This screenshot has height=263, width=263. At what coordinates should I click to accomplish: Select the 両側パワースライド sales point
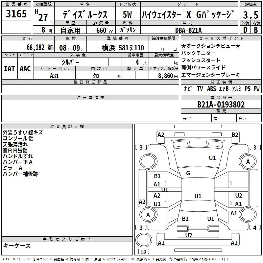pos(203,67)
